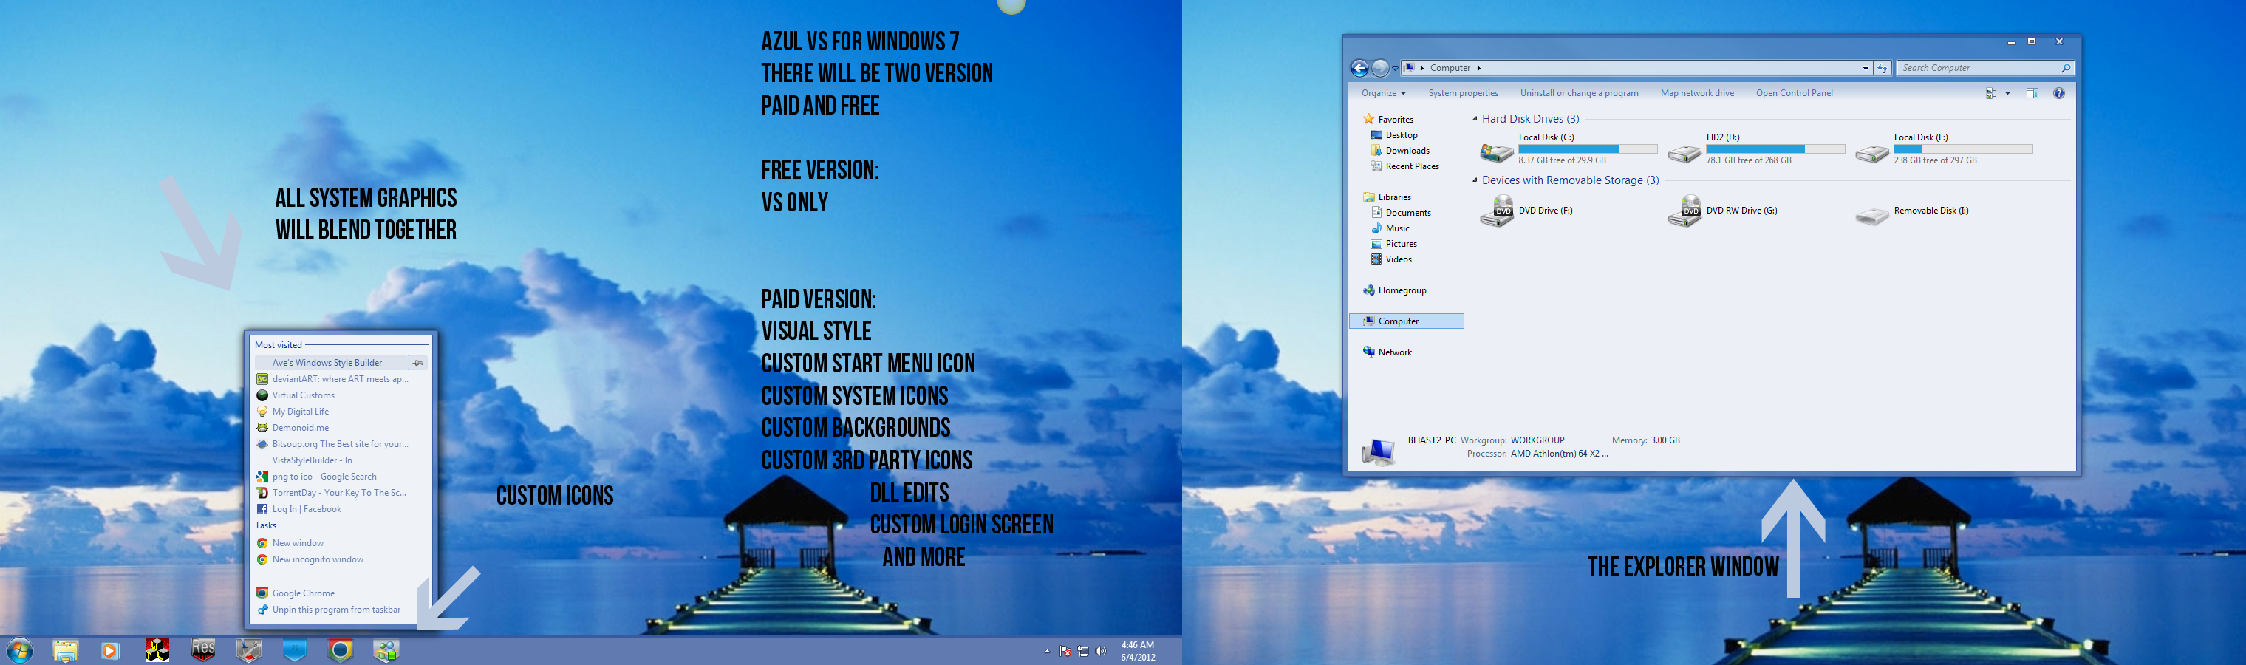The image size is (2246, 665).
Task: Click Map network drive
Action: [1697, 93]
